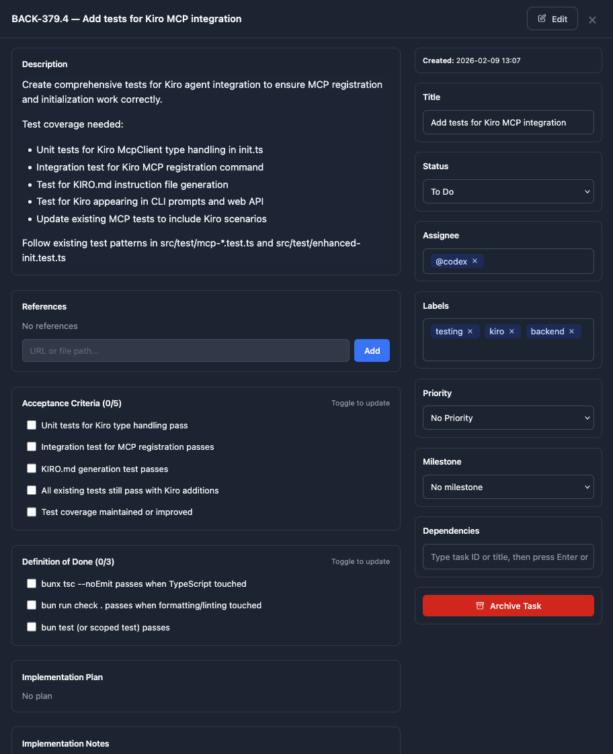Remove the backend label
This screenshot has width=613, height=754.
[x=572, y=331]
